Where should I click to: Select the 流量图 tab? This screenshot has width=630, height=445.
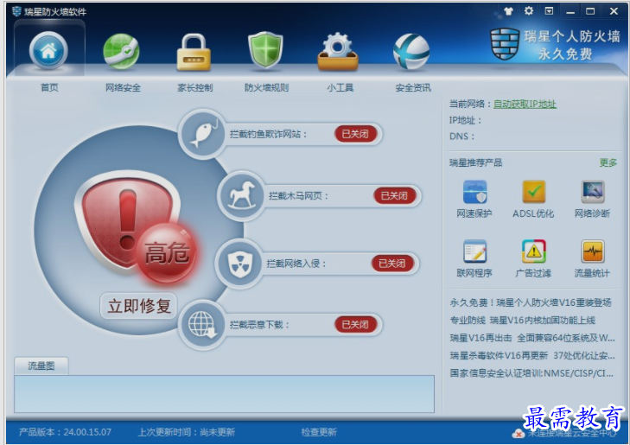[41, 366]
